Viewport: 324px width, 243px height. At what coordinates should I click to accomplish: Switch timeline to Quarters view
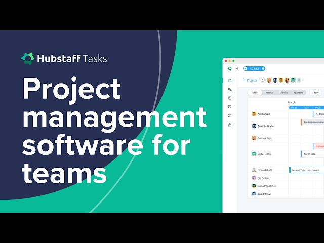click(x=298, y=93)
